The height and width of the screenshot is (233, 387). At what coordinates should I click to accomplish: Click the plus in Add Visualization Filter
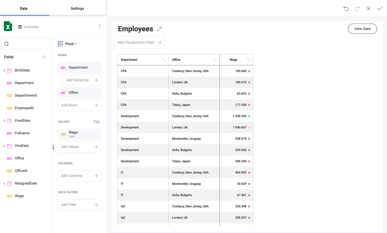160,43
